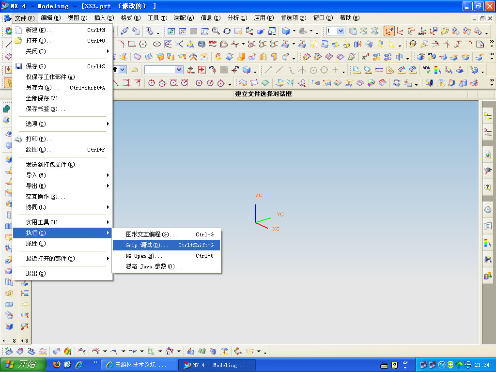Click the shaded cube rendering style icon
This screenshot has height=372, width=496.
[286, 31]
